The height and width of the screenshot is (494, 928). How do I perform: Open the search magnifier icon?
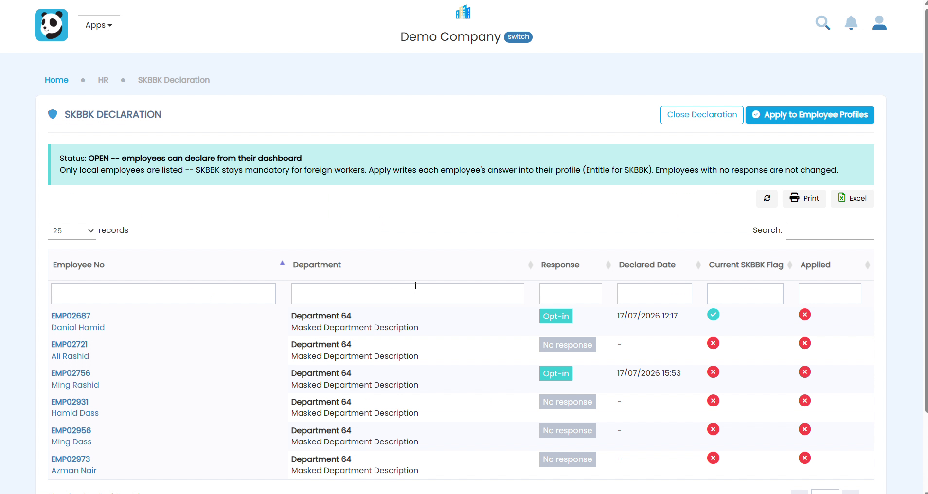coord(822,23)
